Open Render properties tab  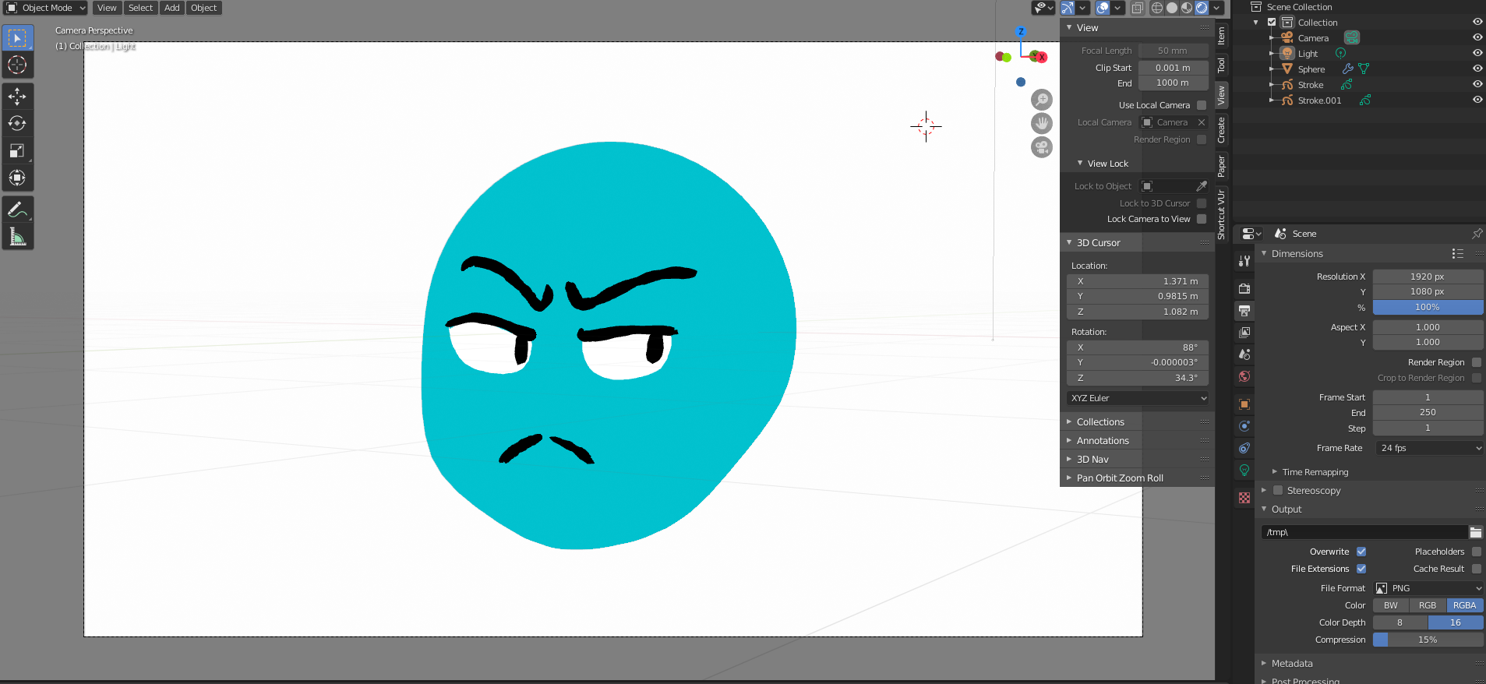click(1244, 288)
